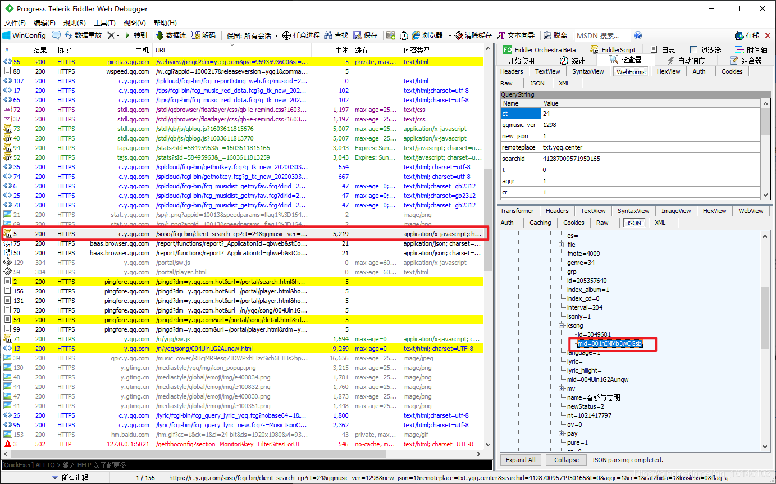Click the 查找 binoculars find button
This screenshot has width=776, height=484.
(x=336, y=35)
